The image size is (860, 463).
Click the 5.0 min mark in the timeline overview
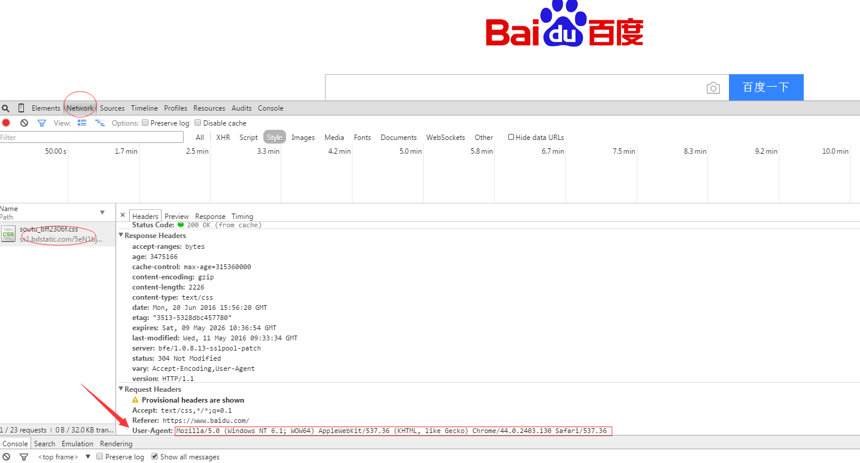tap(411, 151)
